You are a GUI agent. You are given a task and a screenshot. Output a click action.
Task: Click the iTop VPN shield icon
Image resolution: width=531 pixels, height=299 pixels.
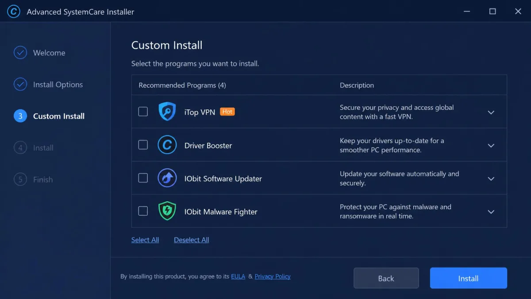[167, 112]
